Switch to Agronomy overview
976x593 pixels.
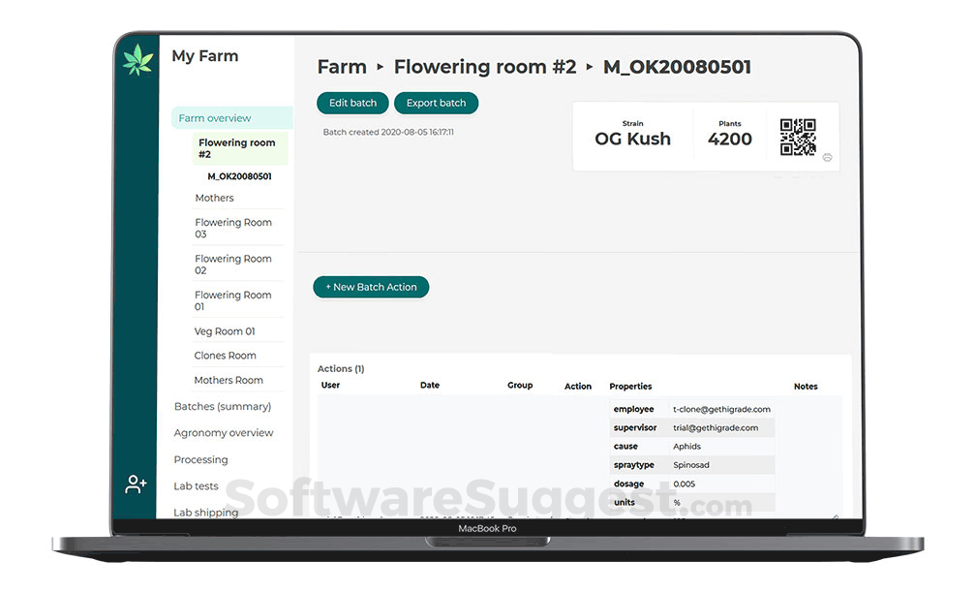tap(224, 432)
